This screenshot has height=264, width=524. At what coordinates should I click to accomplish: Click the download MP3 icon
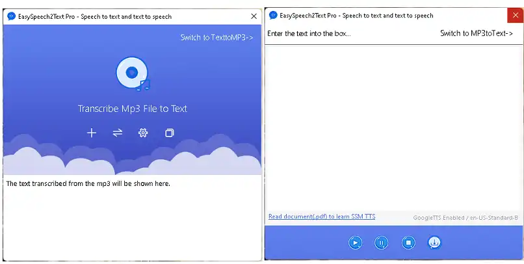(434, 243)
